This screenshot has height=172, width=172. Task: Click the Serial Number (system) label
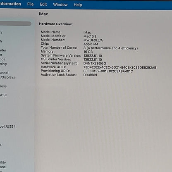(60, 63)
